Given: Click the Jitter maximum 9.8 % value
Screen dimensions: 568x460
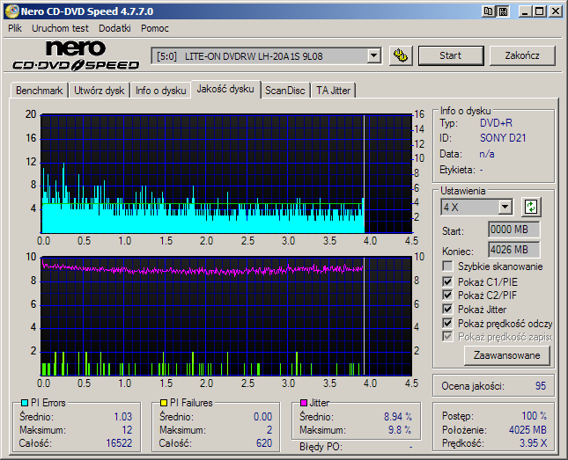Looking at the screenshot, I should pyautogui.click(x=400, y=430).
